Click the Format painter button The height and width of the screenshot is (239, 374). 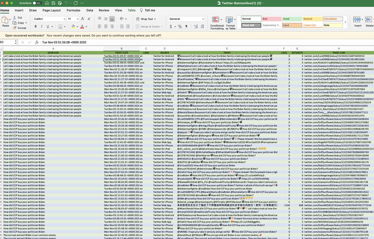click(19, 28)
